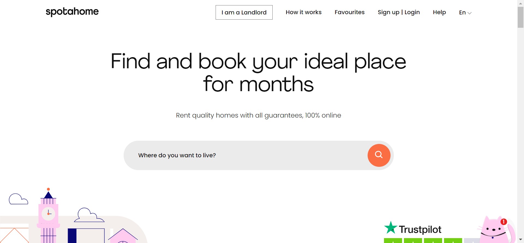The width and height of the screenshot is (524, 243).
Task: Click the green Trustpilot rating stars
Action: click(423, 241)
